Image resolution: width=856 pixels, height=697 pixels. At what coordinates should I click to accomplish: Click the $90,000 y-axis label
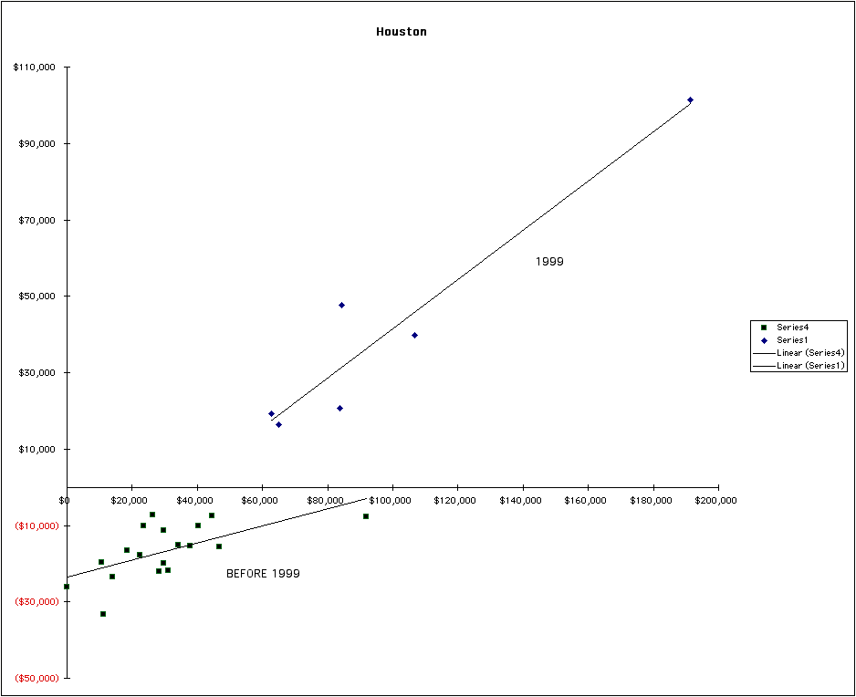point(37,143)
